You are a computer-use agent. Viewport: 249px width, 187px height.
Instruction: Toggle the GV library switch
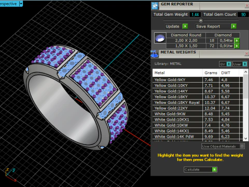(226, 64)
